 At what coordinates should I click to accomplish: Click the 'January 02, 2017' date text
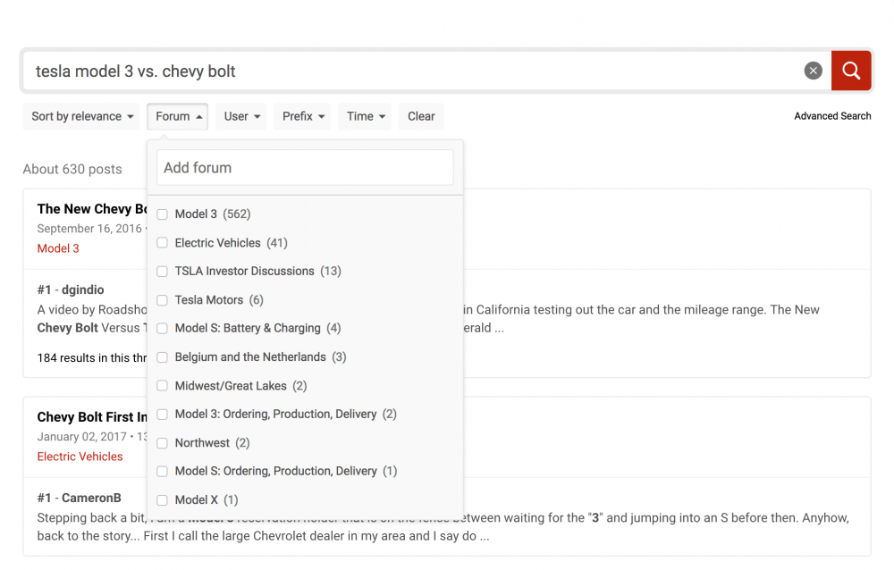coord(82,437)
